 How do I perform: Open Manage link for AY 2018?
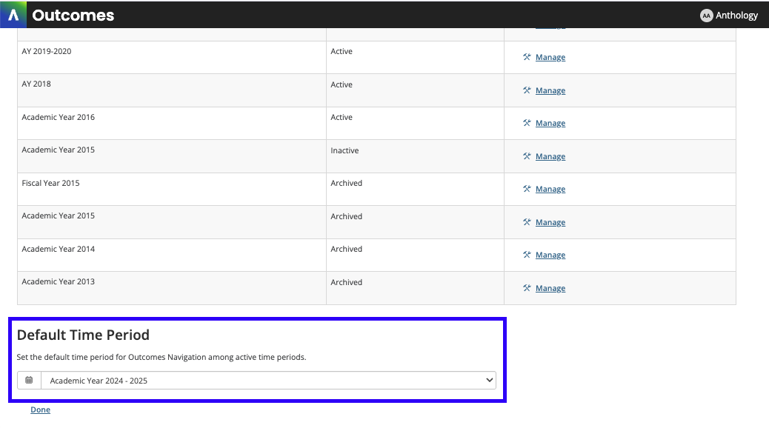[550, 91]
